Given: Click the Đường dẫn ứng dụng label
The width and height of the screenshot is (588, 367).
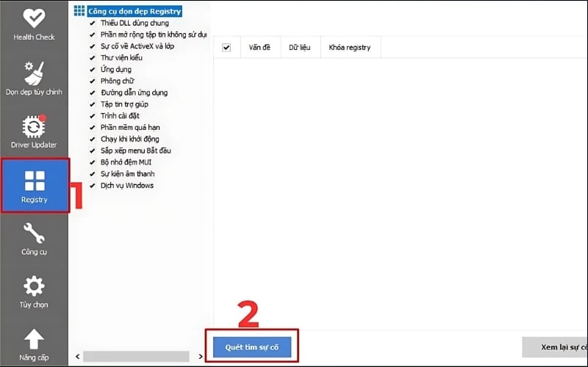Looking at the screenshot, I should (135, 93).
